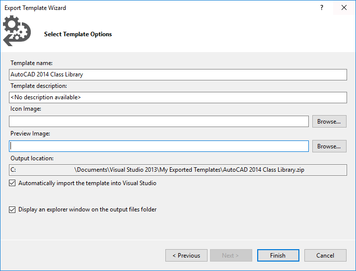This screenshot has width=356, height=271.
Task: Close the Export Template Wizard window
Action: [344, 8]
